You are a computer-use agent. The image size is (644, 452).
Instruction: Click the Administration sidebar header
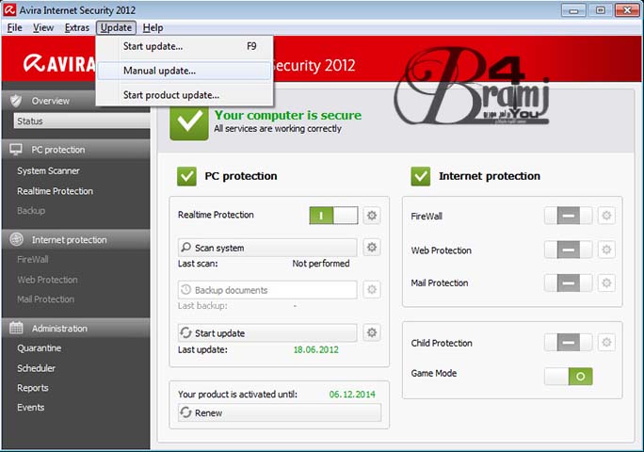76,329
